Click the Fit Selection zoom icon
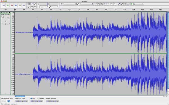 coord(125,4)
